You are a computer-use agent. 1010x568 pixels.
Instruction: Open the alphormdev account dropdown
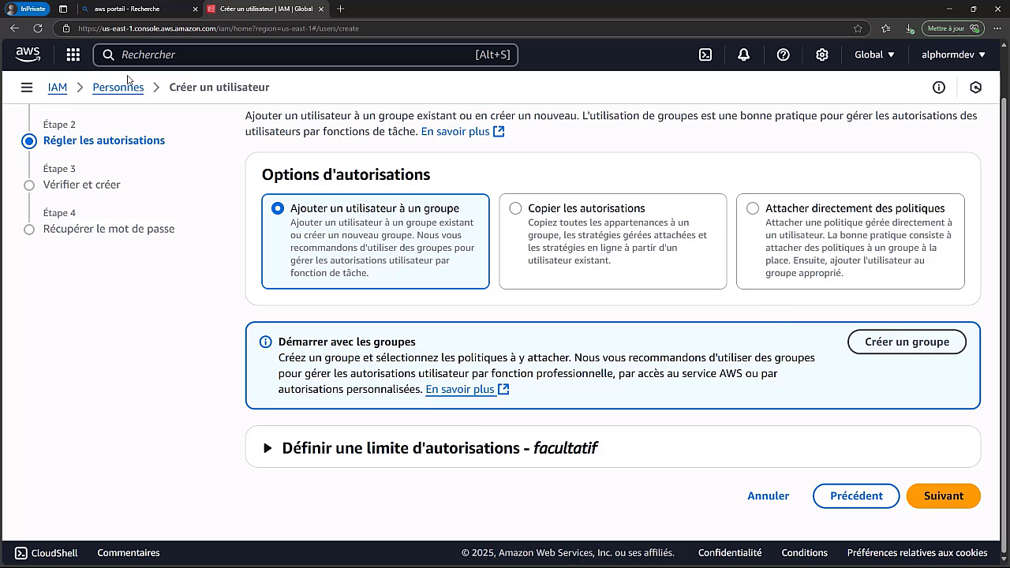click(952, 54)
